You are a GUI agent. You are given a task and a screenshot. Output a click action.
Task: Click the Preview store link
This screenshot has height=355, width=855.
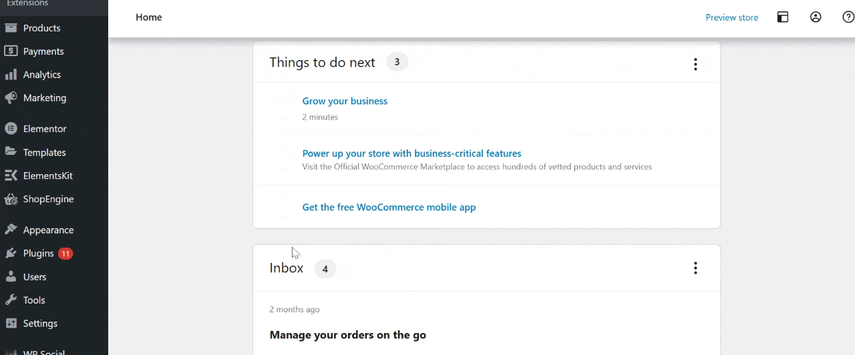tap(732, 17)
